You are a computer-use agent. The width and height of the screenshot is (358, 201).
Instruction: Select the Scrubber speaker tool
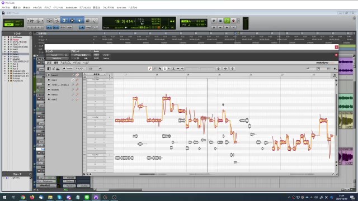click(88, 21)
